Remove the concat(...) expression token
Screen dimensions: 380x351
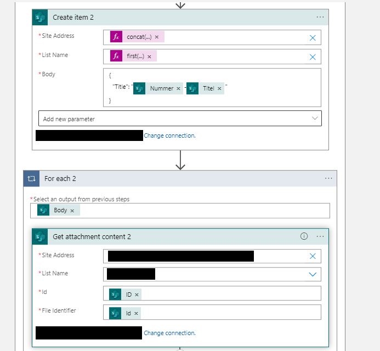point(157,37)
